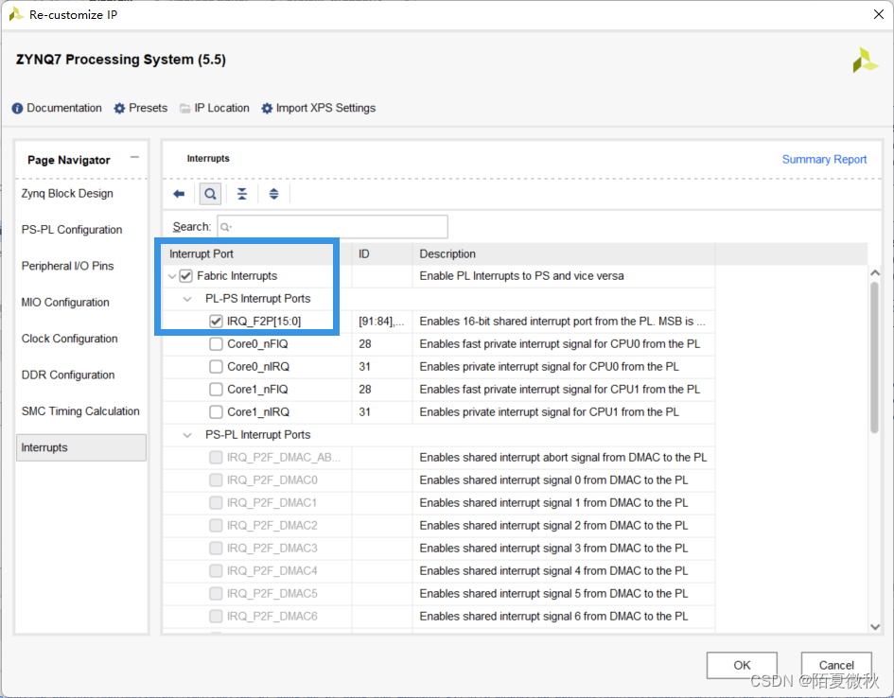Open IP Location folder icon
The image size is (894, 698).
tap(184, 108)
